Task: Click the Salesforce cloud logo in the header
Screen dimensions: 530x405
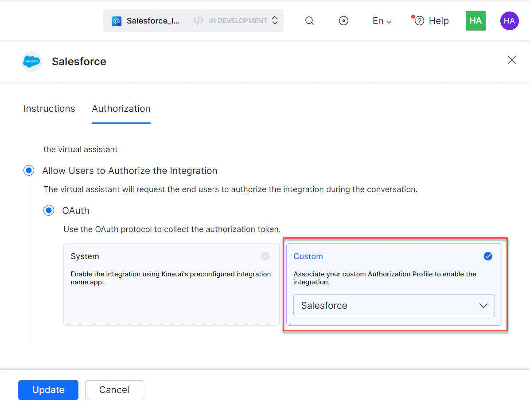Action: click(31, 61)
